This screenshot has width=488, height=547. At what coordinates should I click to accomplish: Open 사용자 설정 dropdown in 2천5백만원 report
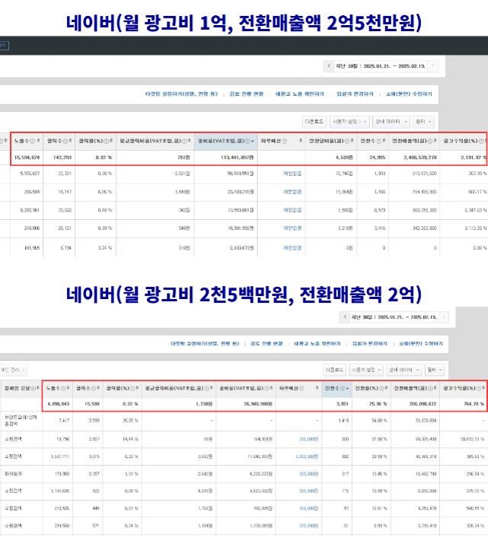(x=366, y=370)
